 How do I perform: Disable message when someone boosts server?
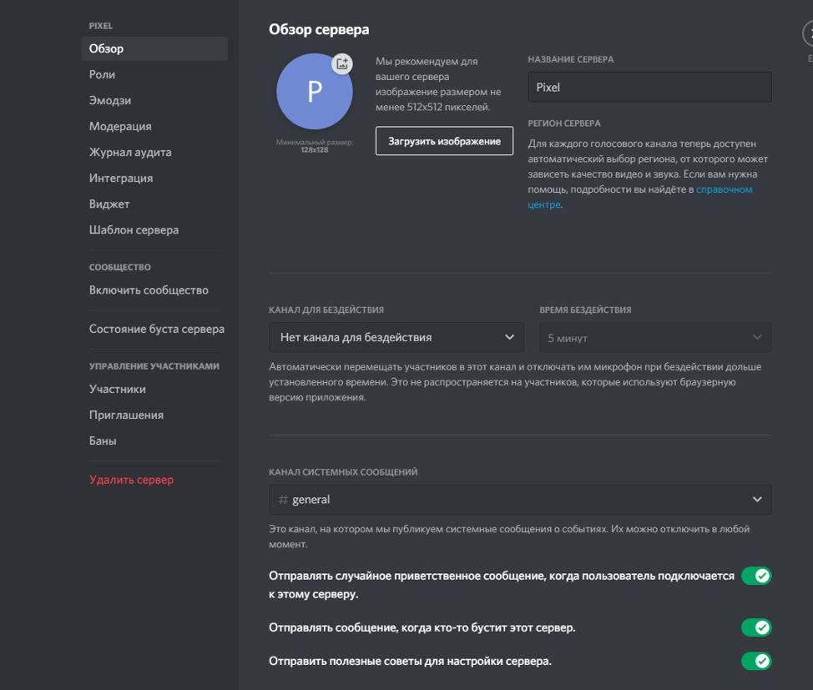[x=755, y=627]
